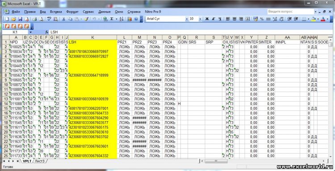Screen dimensions: 335x171
Task: Open the Вставка menu
Action: click(56, 12)
